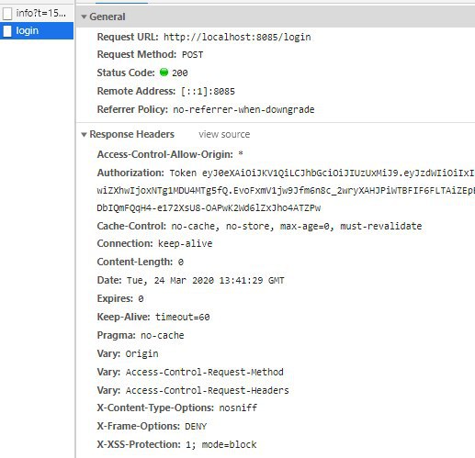Click the Expires header label
The width and height of the screenshot is (475, 458).
click(115, 298)
